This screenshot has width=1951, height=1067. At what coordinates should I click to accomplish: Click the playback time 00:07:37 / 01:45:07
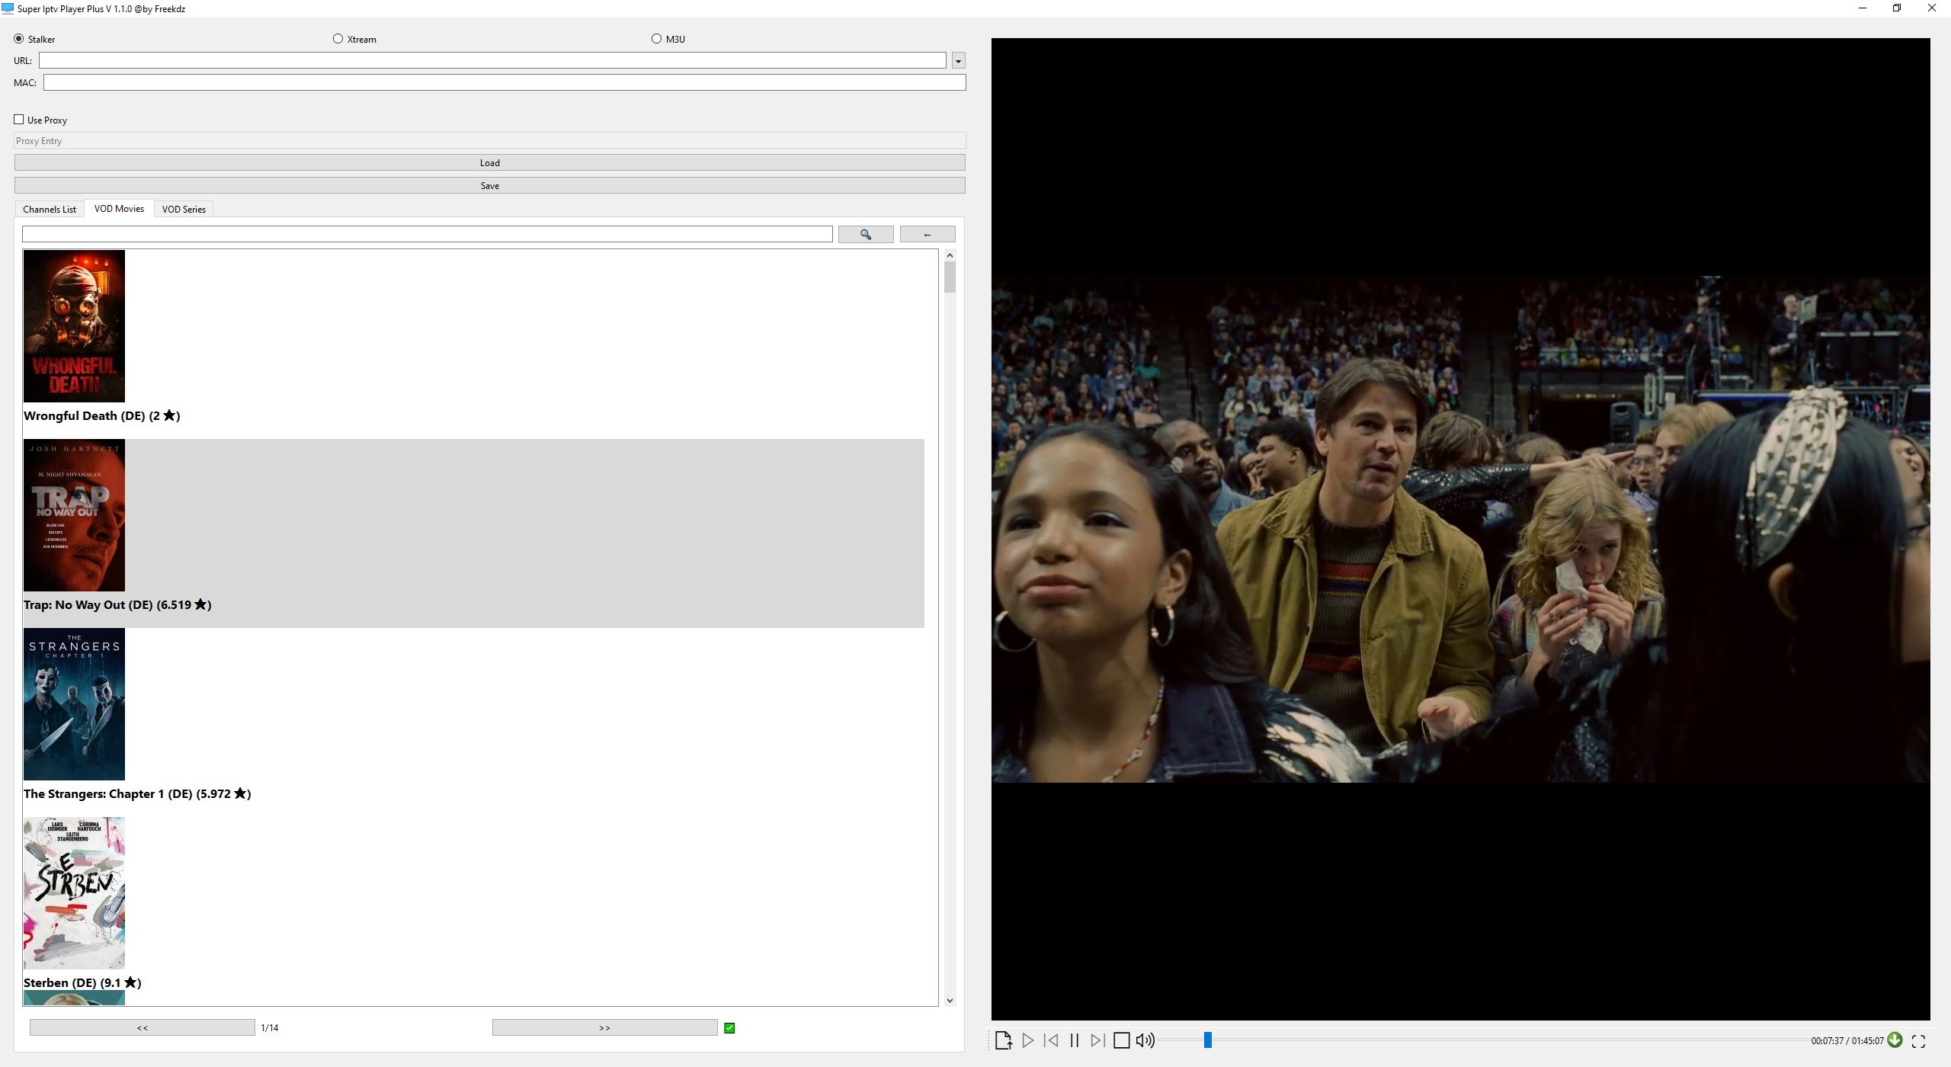pos(1847,1041)
